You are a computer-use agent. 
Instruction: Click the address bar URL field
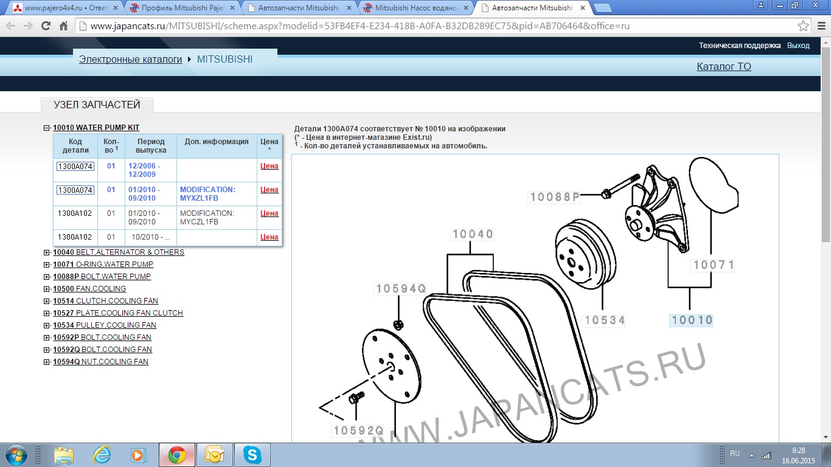[x=426, y=26]
